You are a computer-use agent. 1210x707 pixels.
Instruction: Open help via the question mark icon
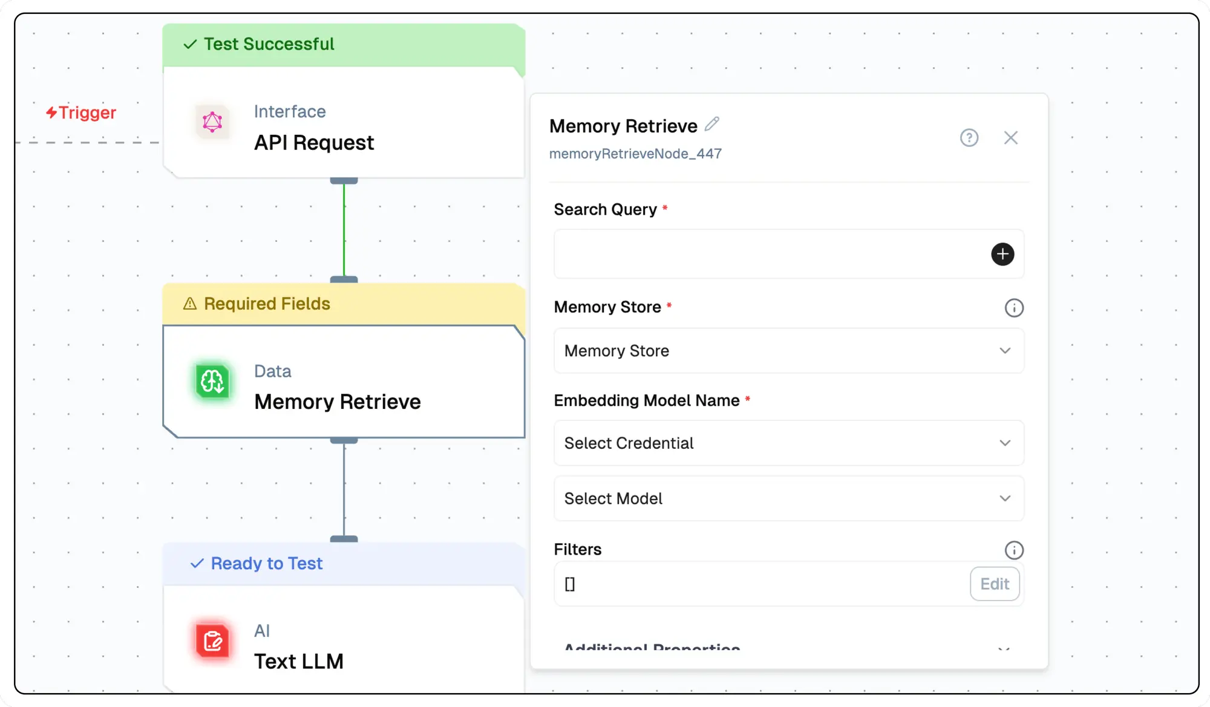[x=969, y=138]
